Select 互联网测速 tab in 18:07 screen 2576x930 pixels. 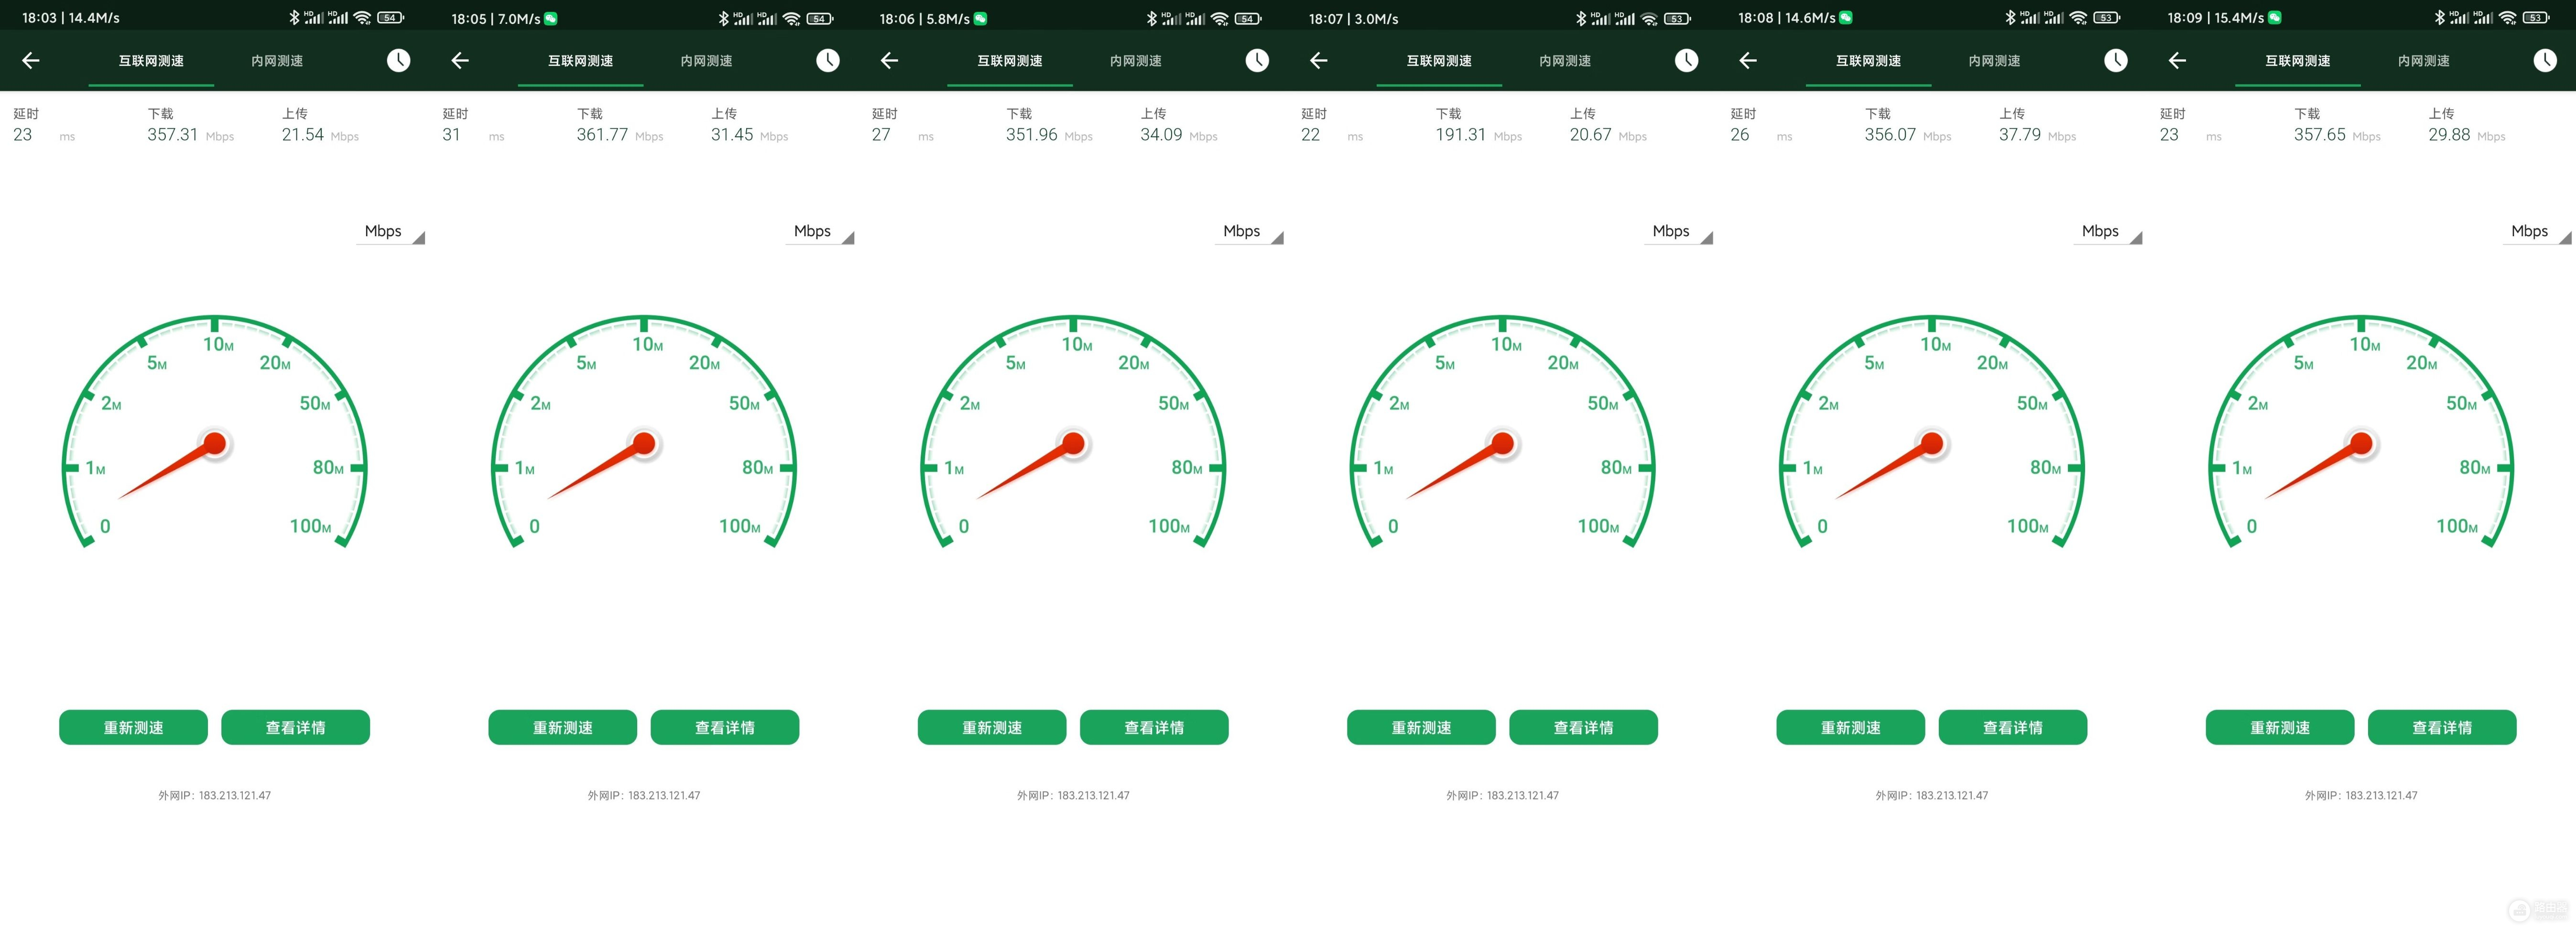coord(1439,61)
